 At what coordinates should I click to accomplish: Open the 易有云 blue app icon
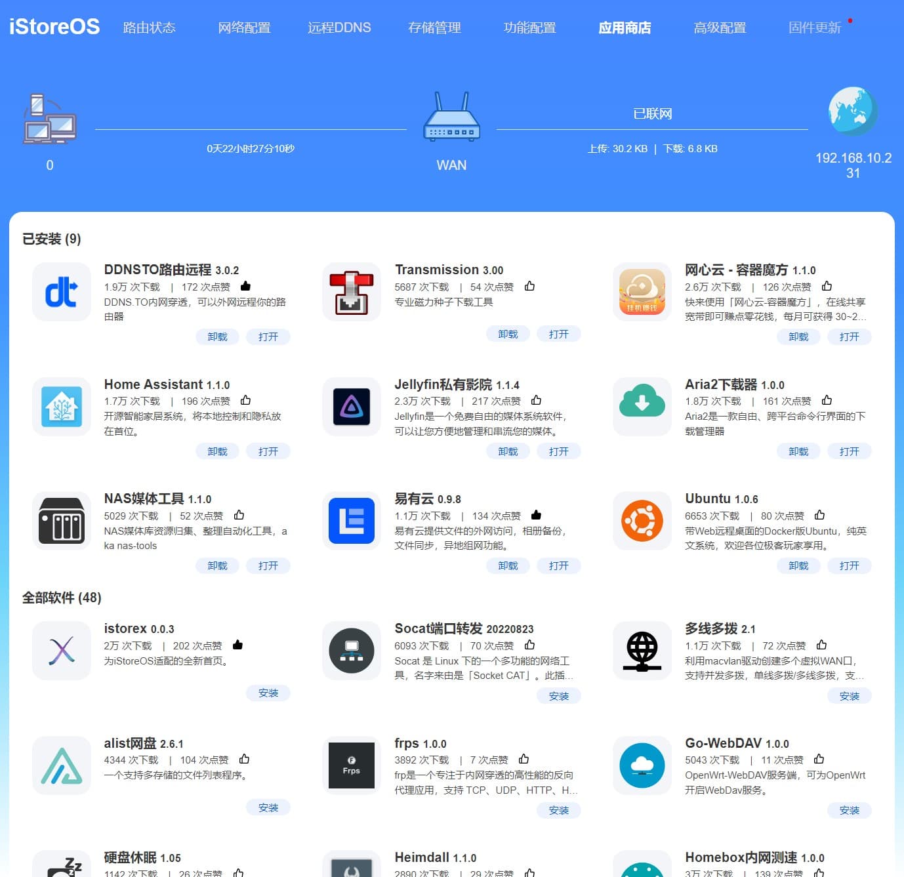pyautogui.click(x=351, y=521)
